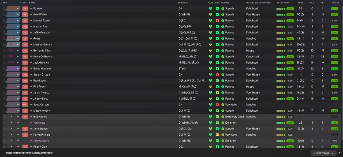Click Manuel Akanji's red match sharpness icon
Image resolution: width=343 pixels, height=157 pixels.
click(x=217, y=21)
